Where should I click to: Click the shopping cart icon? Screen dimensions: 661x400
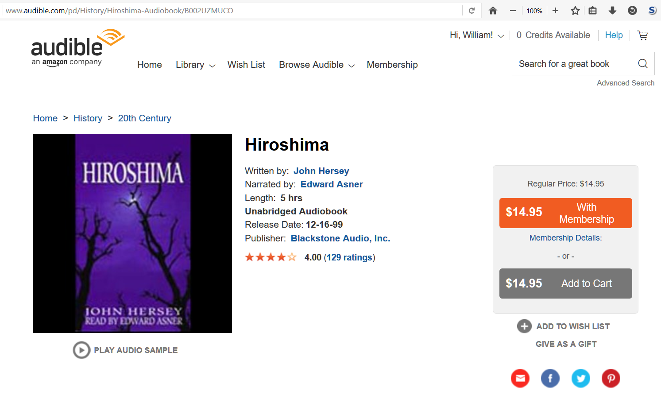pyautogui.click(x=642, y=35)
